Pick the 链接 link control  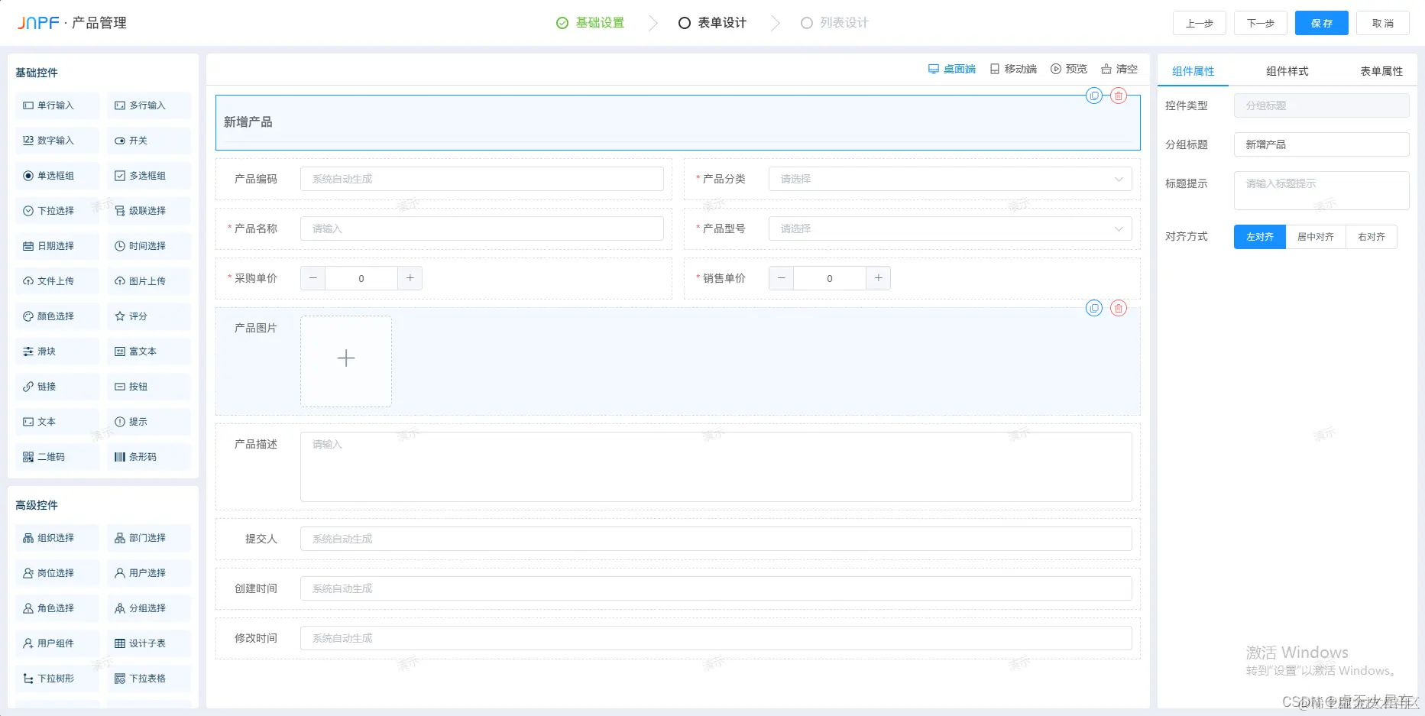pyautogui.click(x=57, y=387)
